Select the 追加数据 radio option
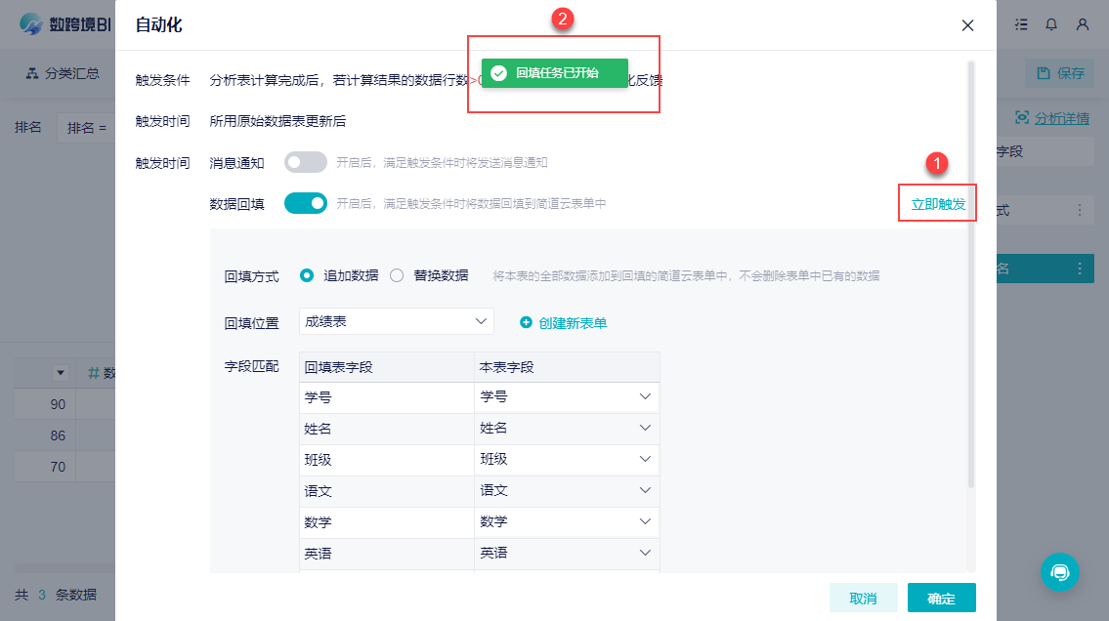The height and width of the screenshot is (621, 1109). pos(307,275)
